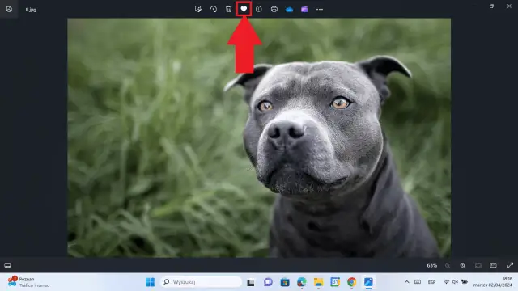Show hidden tray icons chevron
Screen dimensions: 518x291
point(406,282)
